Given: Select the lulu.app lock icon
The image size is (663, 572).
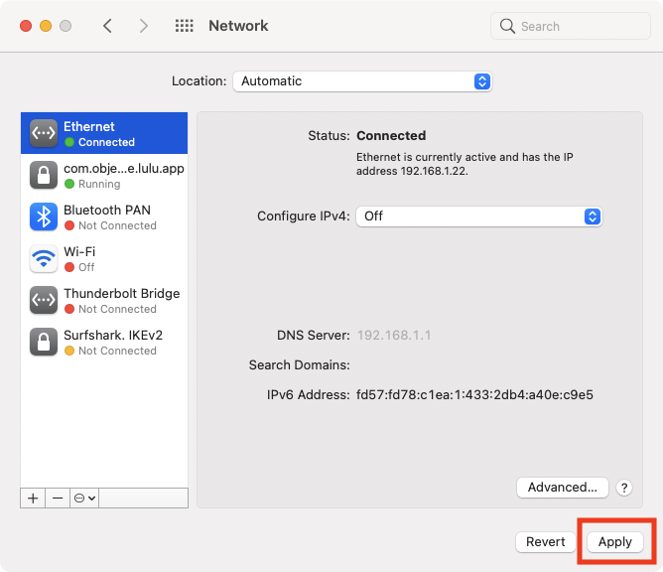Looking at the screenshot, I should point(44,175).
